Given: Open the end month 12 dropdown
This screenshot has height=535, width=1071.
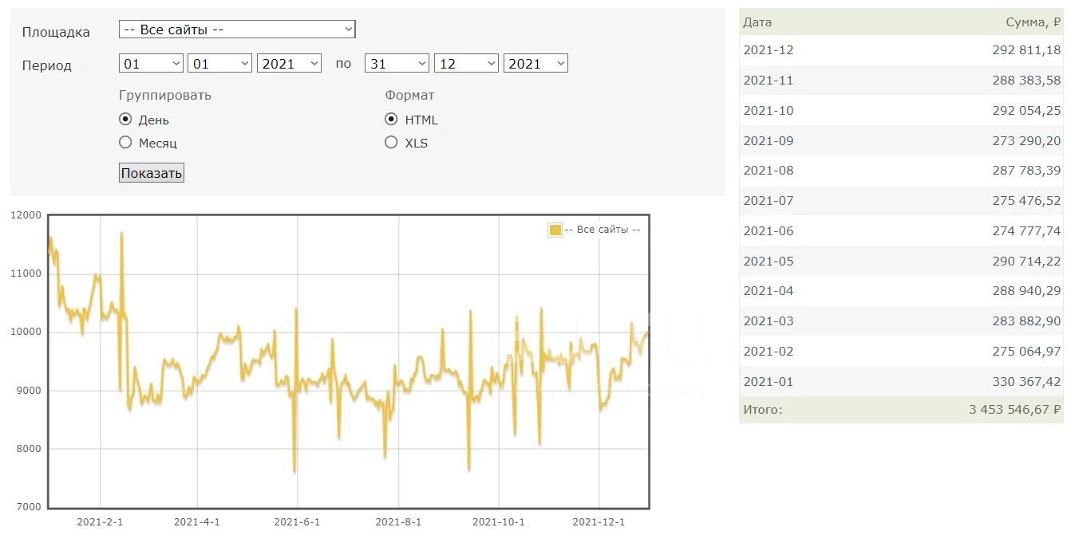Looking at the screenshot, I should (466, 64).
